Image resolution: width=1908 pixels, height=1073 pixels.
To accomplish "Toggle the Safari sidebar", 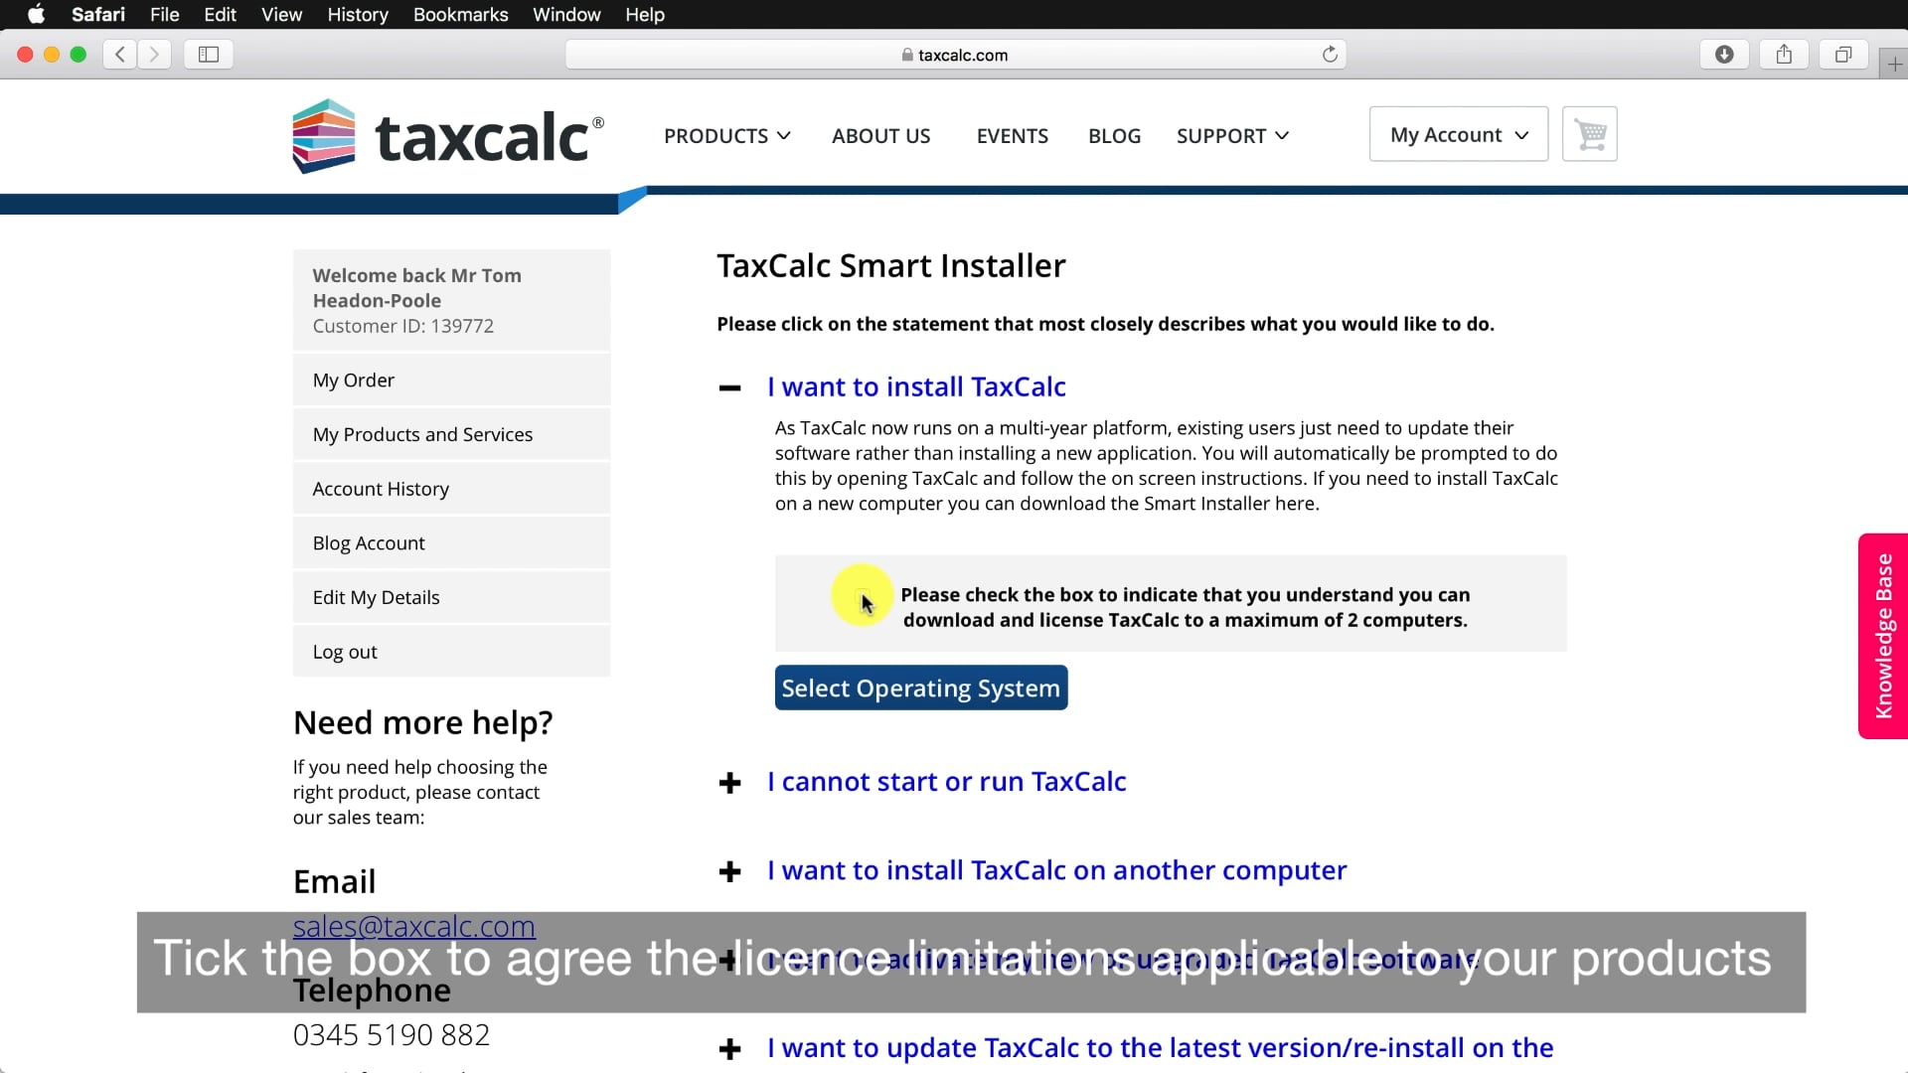I will tap(208, 55).
